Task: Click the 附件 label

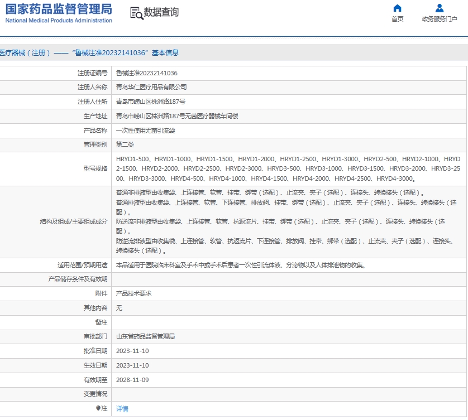Action: pos(101,293)
